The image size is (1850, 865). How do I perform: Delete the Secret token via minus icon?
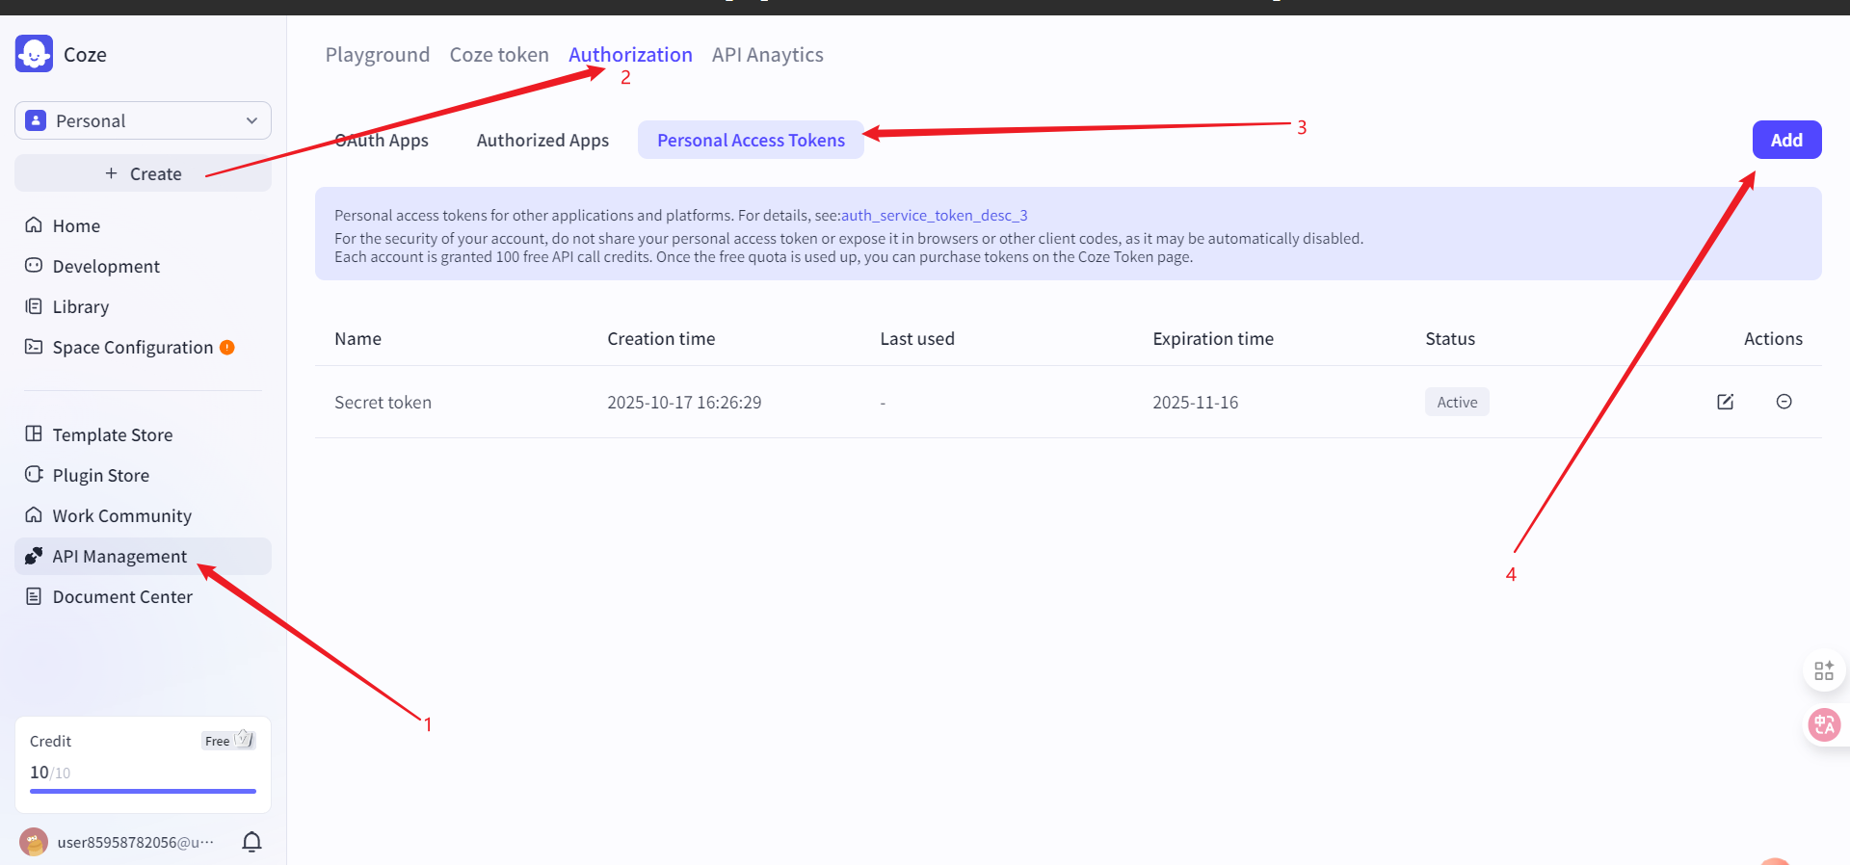coord(1784,402)
